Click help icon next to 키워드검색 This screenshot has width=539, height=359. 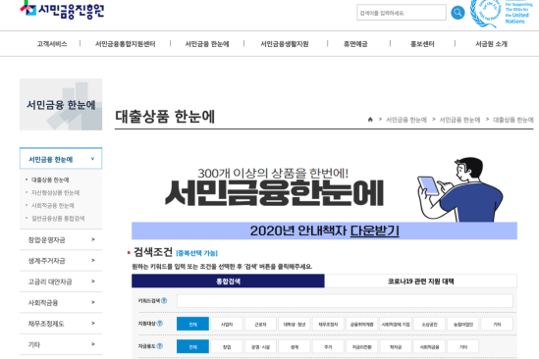(x=164, y=300)
